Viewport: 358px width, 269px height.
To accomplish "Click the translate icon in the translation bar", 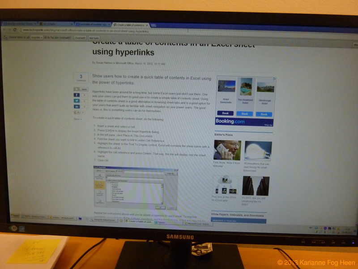I will coord(5,37).
